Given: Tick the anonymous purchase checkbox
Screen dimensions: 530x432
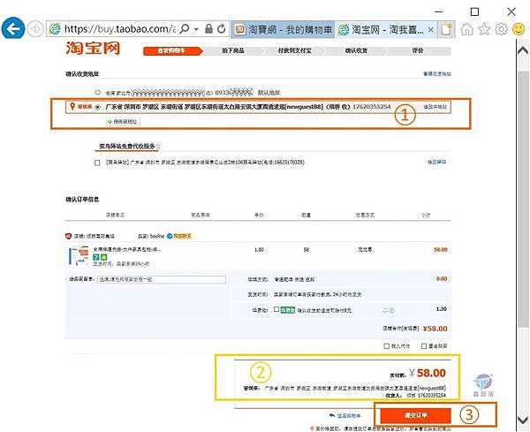Looking at the screenshot, I should coord(424,346).
